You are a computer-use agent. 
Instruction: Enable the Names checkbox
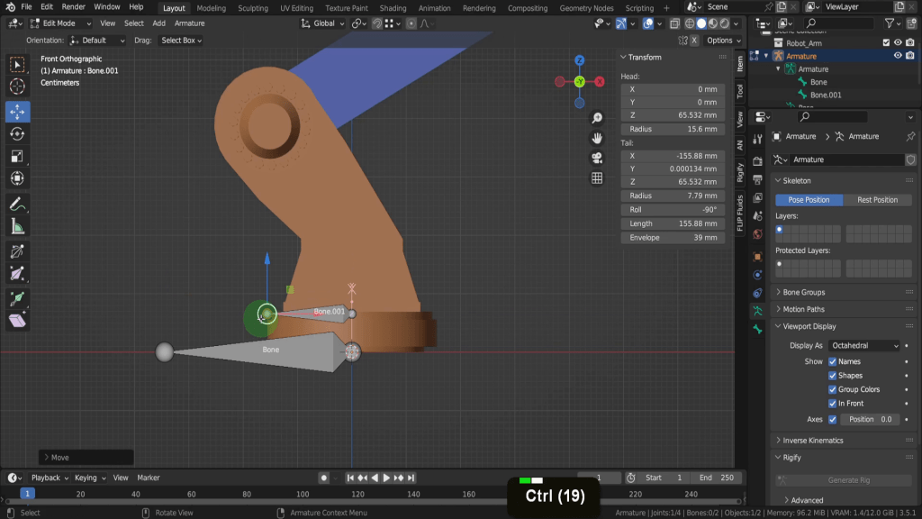point(833,361)
